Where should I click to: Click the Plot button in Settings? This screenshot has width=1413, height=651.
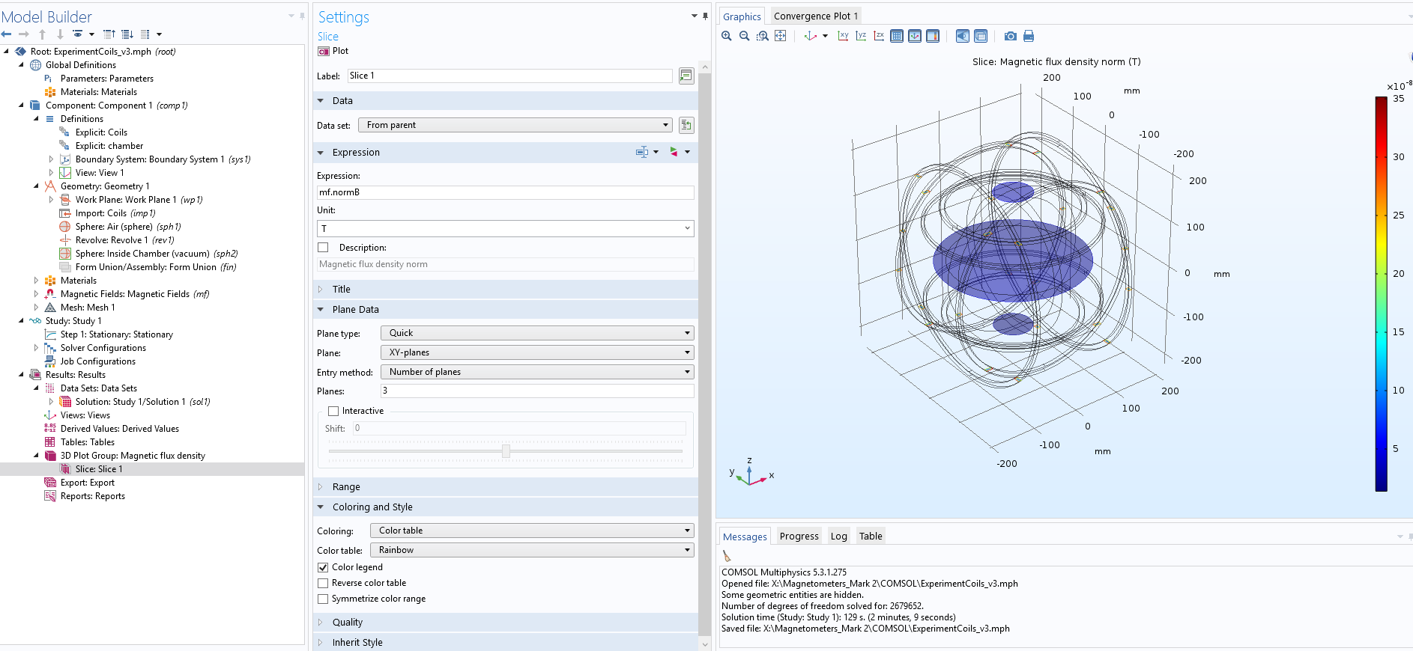[333, 51]
